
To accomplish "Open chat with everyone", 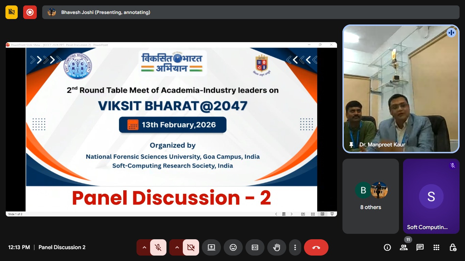I will 420,247.
